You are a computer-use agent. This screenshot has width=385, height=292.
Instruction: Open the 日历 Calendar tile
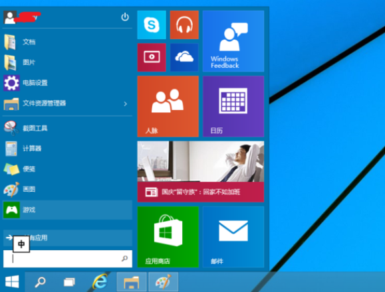[233, 106]
